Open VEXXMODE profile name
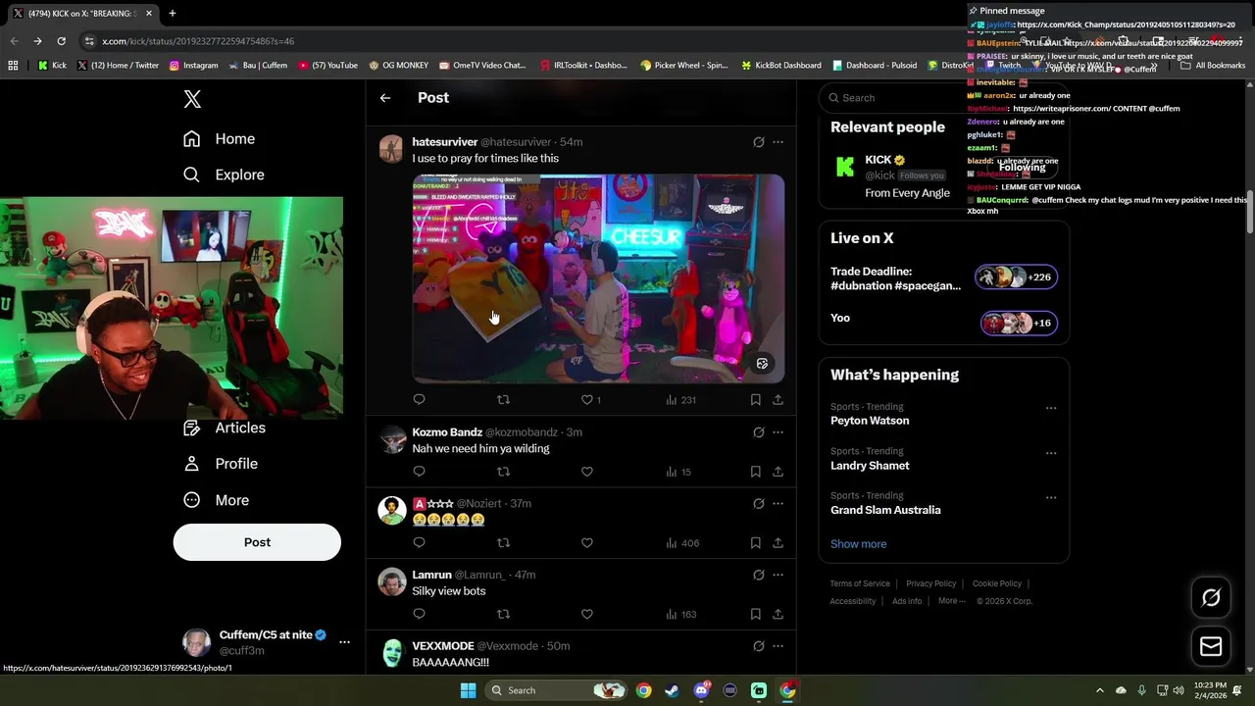The image size is (1255, 706). [x=442, y=646]
